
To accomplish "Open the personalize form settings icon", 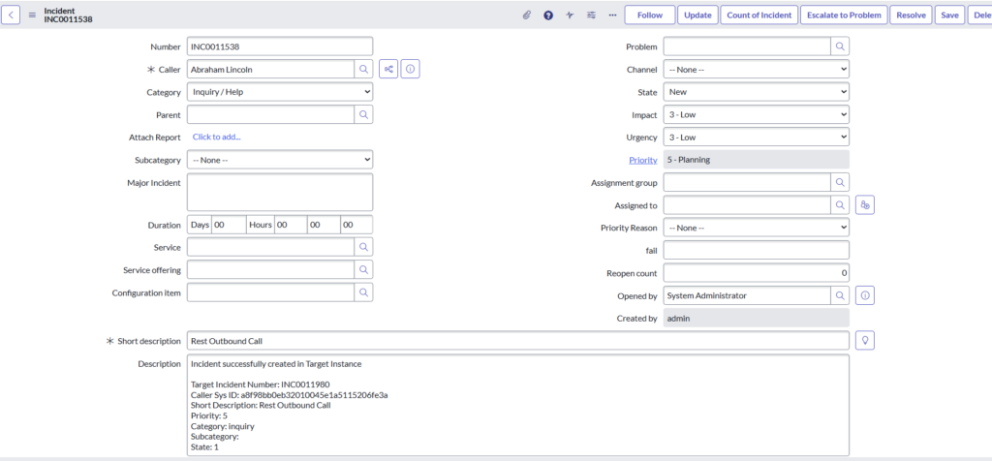I will click(x=591, y=15).
